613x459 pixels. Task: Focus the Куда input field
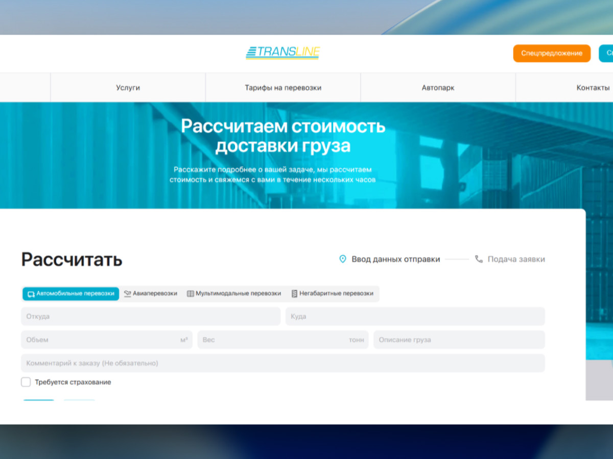(x=415, y=316)
